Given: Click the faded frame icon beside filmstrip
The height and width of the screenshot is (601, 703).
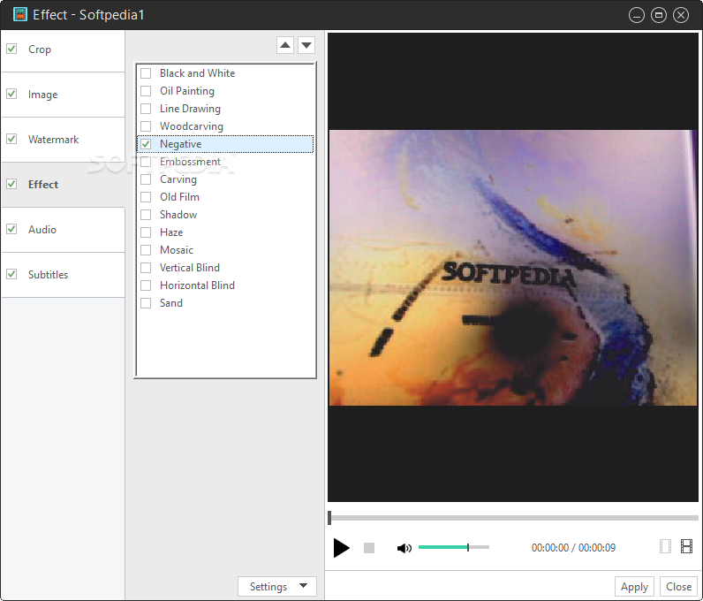Looking at the screenshot, I should (x=665, y=546).
